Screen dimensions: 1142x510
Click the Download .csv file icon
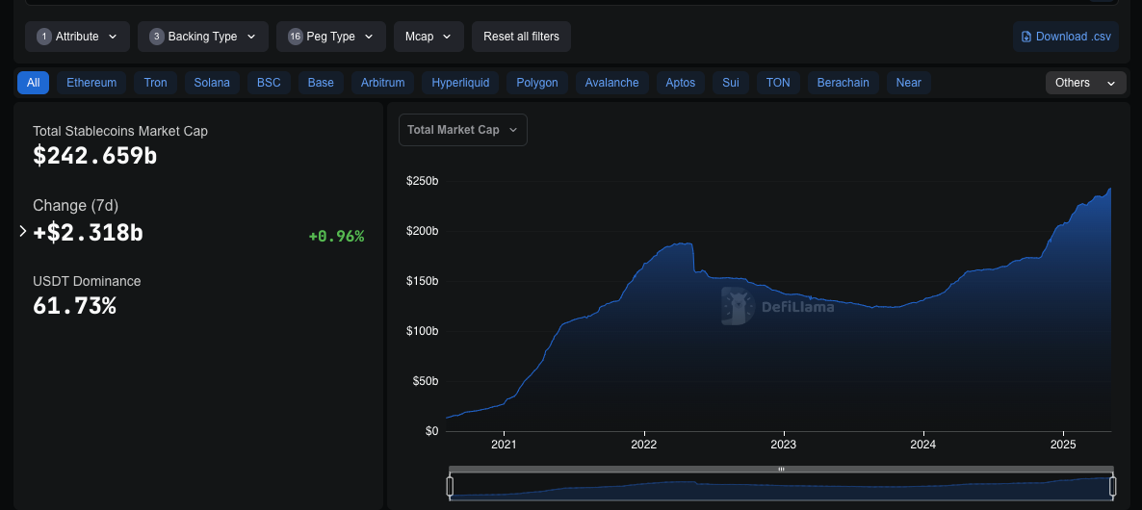(1026, 37)
